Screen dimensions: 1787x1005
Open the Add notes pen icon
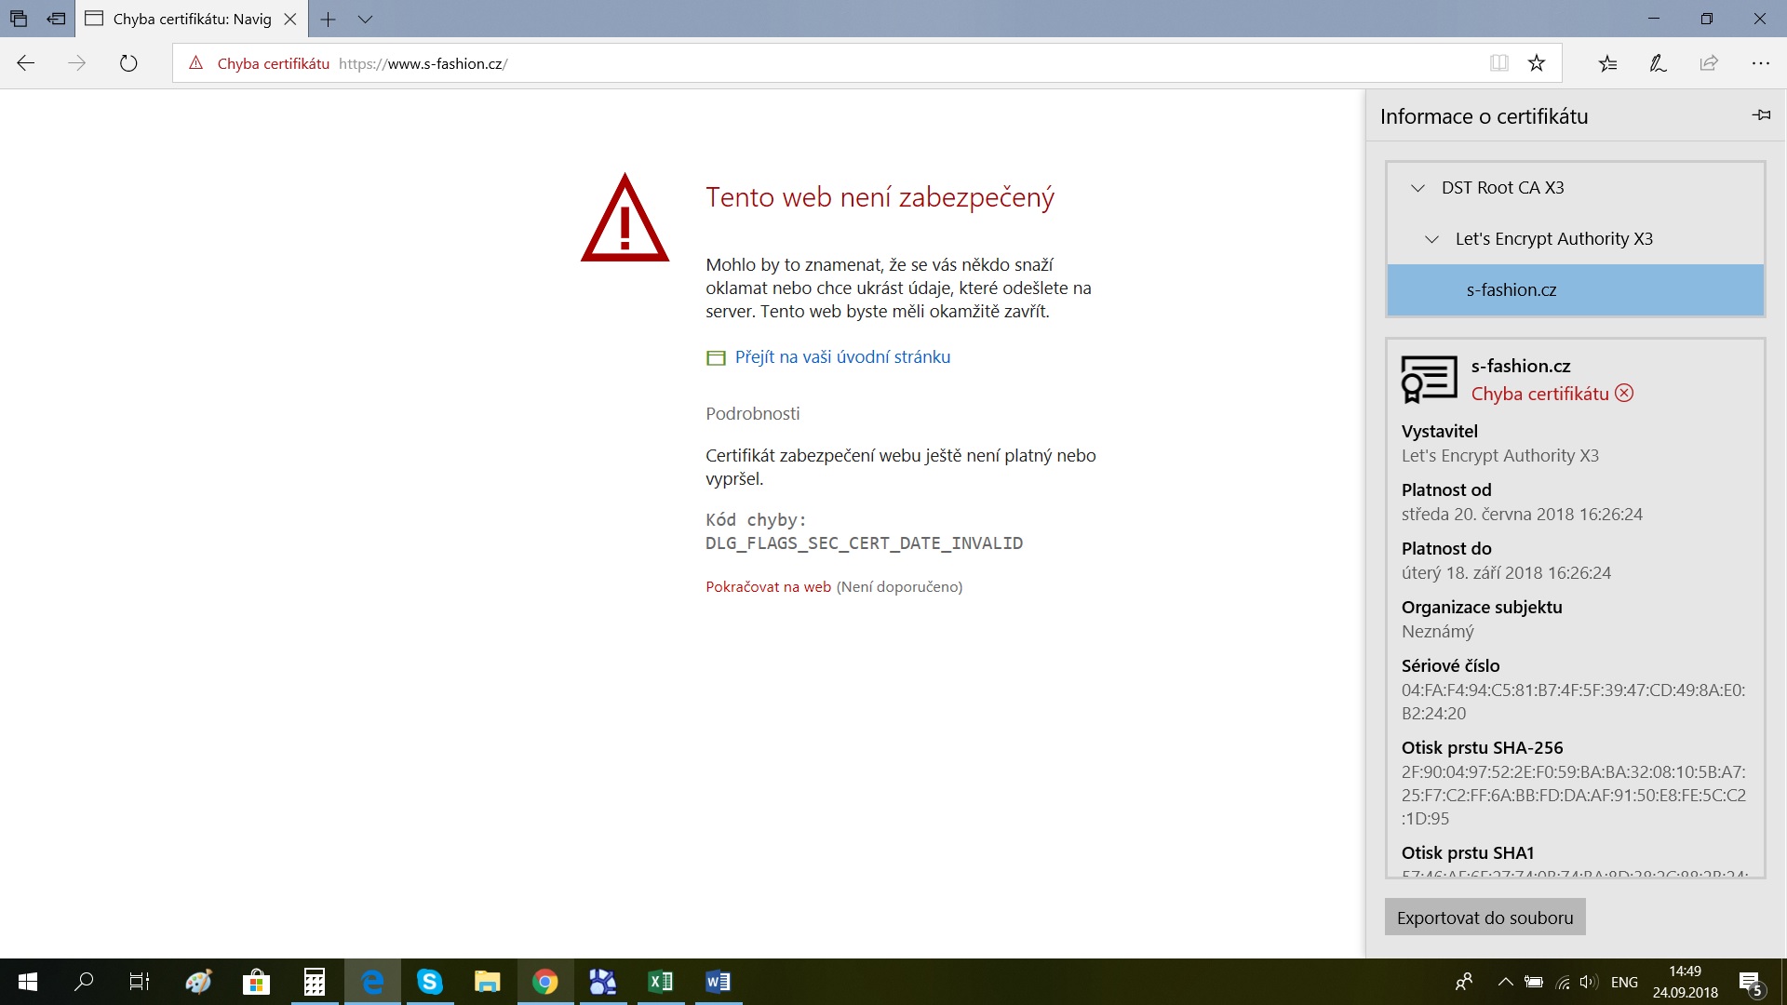[x=1658, y=63]
